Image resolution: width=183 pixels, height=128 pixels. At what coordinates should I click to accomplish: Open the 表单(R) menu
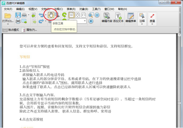point(71,9)
